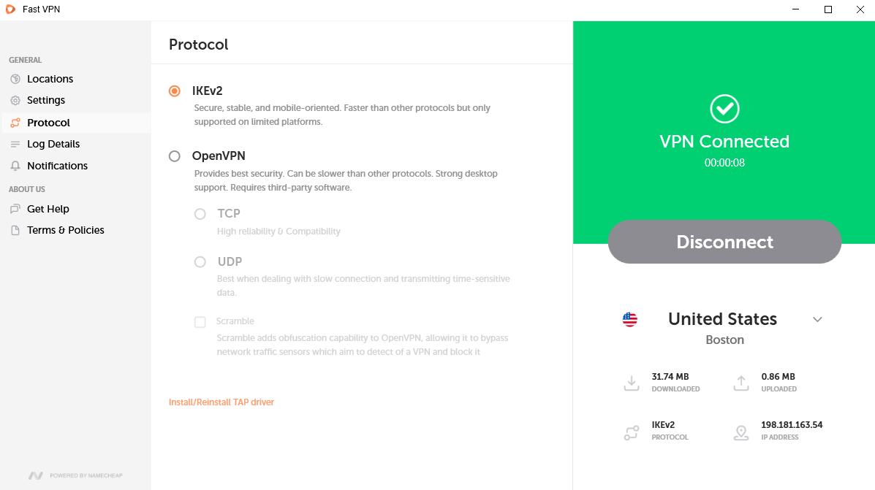Open the Log Details menu item
The height and width of the screenshot is (490, 875).
[x=53, y=145]
